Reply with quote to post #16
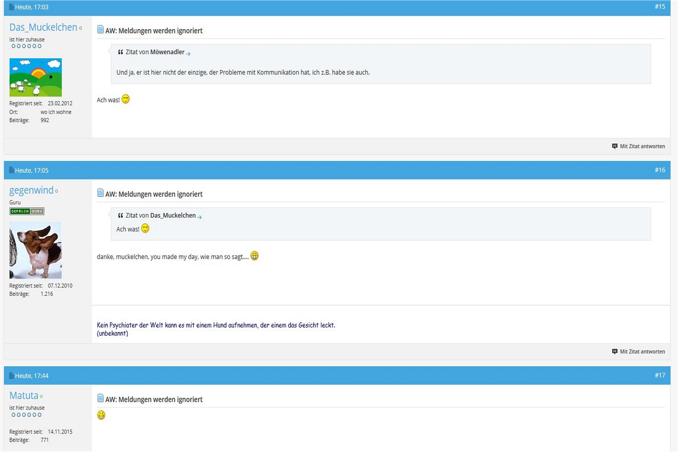The image size is (678, 452). 638,351
